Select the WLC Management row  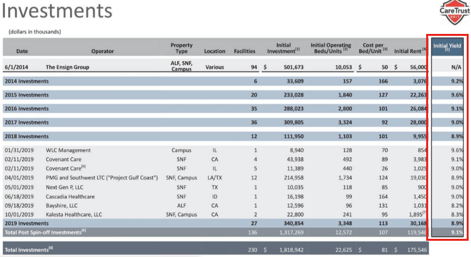coord(215,150)
